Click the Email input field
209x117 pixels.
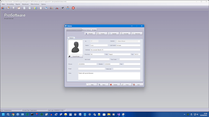coord(92,69)
